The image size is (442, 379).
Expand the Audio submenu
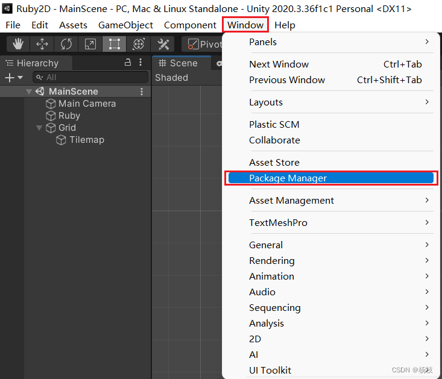pyautogui.click(x=330, y=292)
